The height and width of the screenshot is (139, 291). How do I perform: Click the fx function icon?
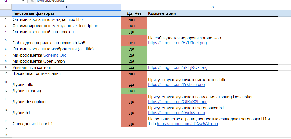click(32, 1)
